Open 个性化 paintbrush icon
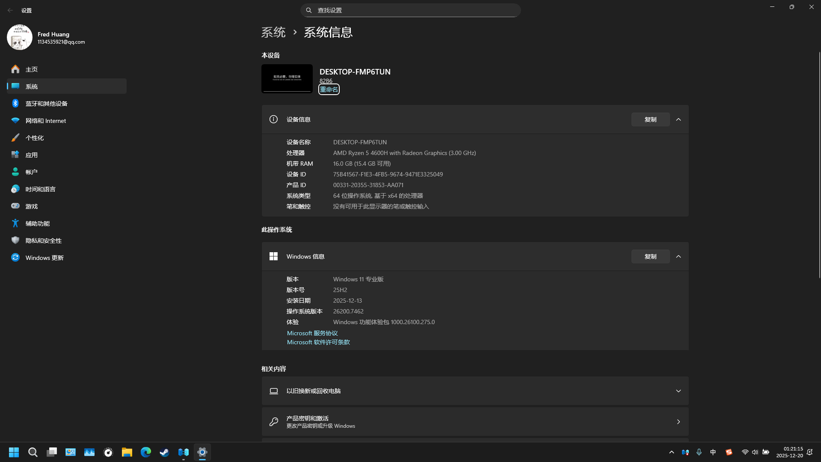Screen dimensions: 821x462 point(15,137)
